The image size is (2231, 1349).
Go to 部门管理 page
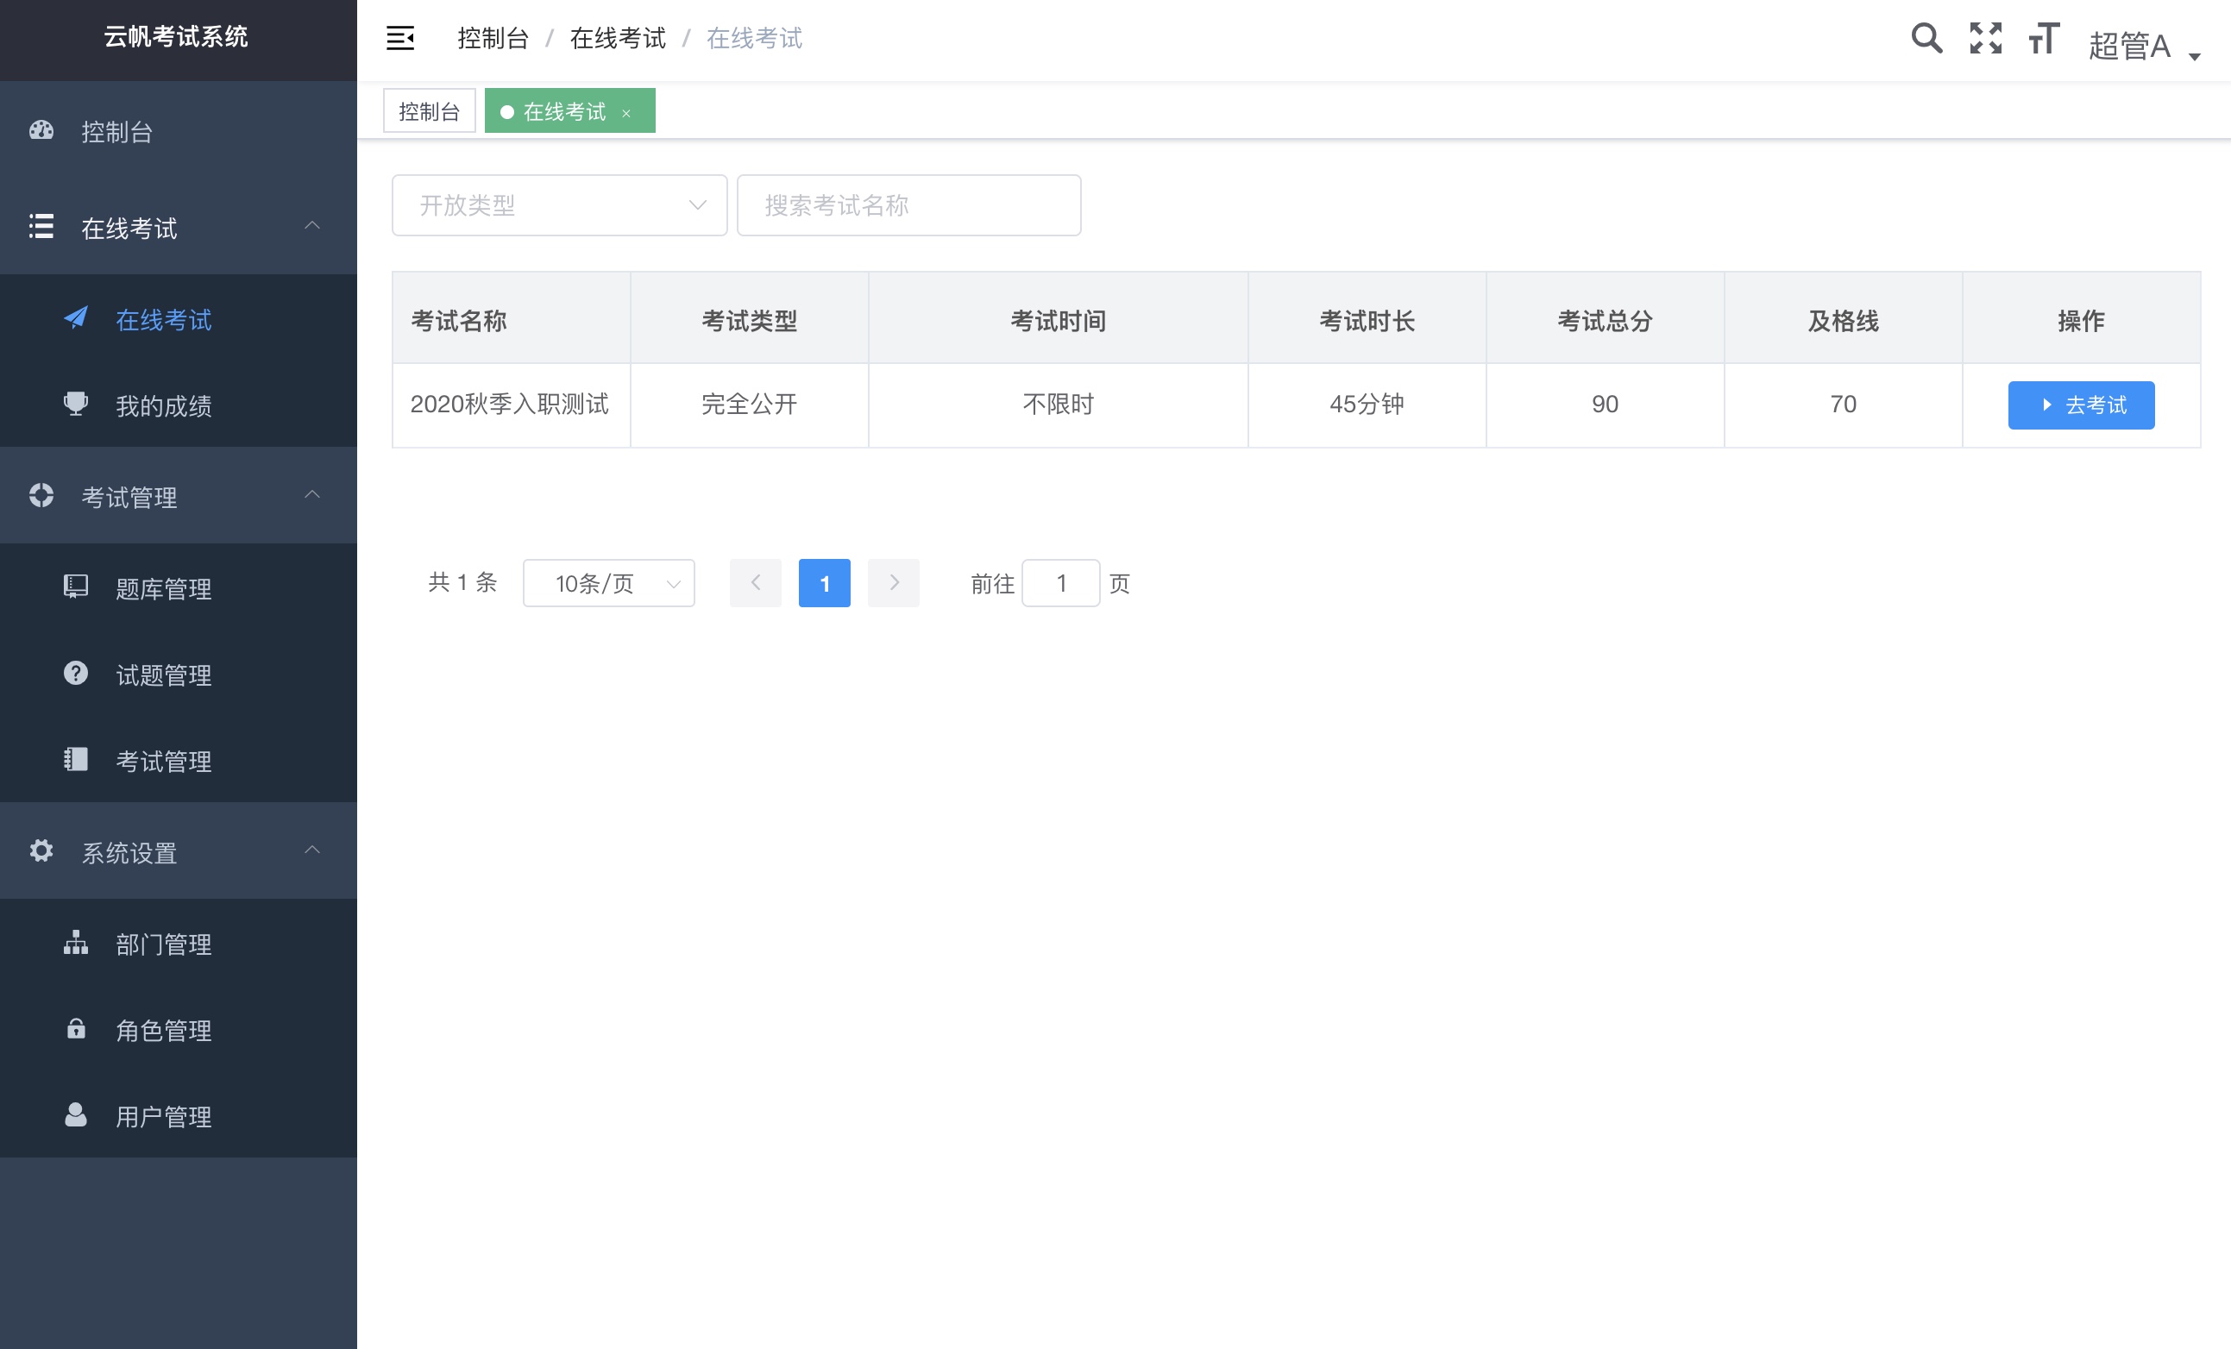point(163,944)
